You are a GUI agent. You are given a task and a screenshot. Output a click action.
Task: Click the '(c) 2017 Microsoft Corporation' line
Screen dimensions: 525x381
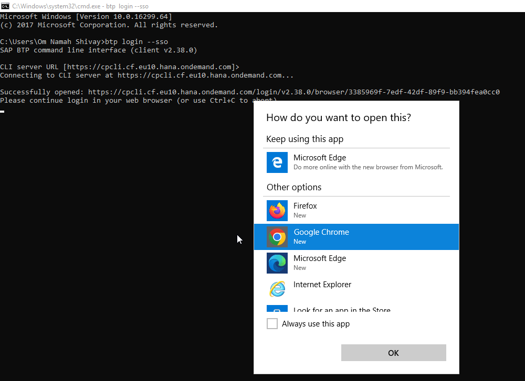point(109,25)
